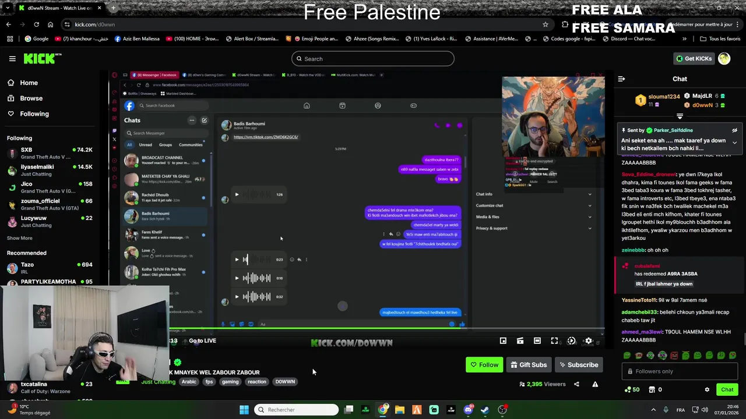The width and height of the screenshot is (746, 419).
Task: Expand the bookmarks overflow chevron
Action: point(684,39)
